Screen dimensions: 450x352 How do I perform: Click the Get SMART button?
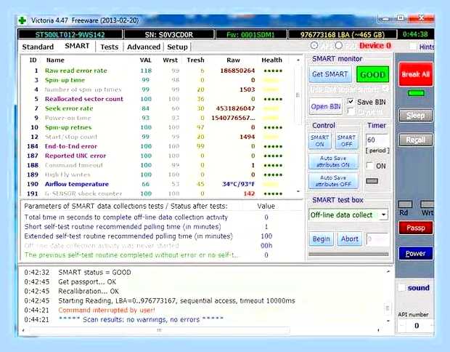coord(330,74)
